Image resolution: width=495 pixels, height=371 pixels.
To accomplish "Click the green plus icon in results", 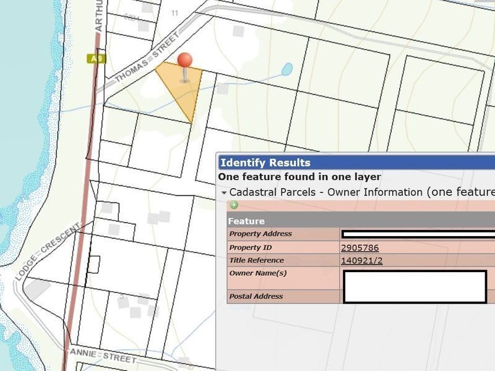I will click(x=234, y=205).
